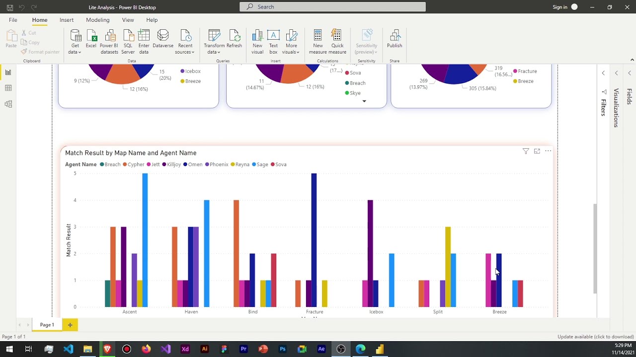Expand the Visualizations pane chevron
Viewport: 636px width, 357px height.
(x=616, y=73)
